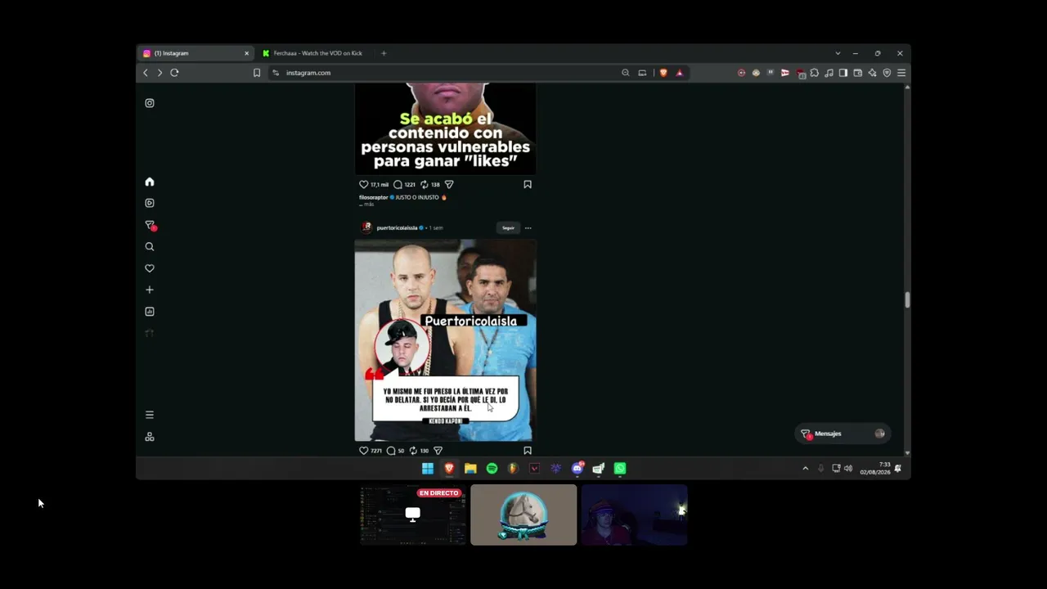Image resolution: width=1047 pixels, height=589 pixels.
Task: Open Discord from the taskbar
Action: point(577,469)
